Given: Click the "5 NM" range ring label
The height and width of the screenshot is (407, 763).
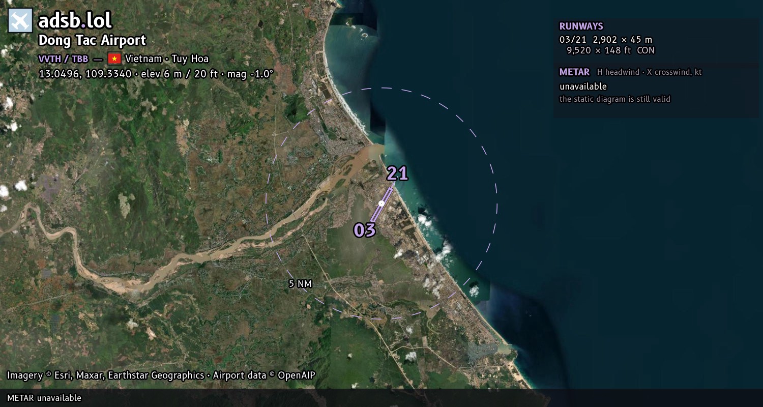Looking at the screenshot, I should [300, 284].
